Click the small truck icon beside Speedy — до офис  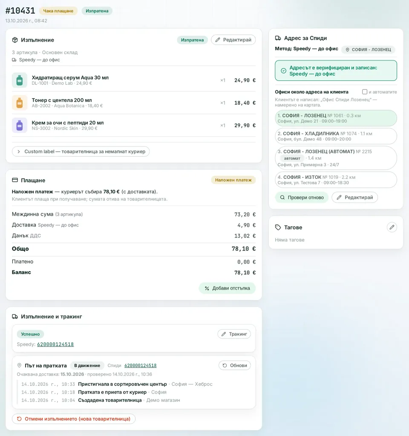14,60
